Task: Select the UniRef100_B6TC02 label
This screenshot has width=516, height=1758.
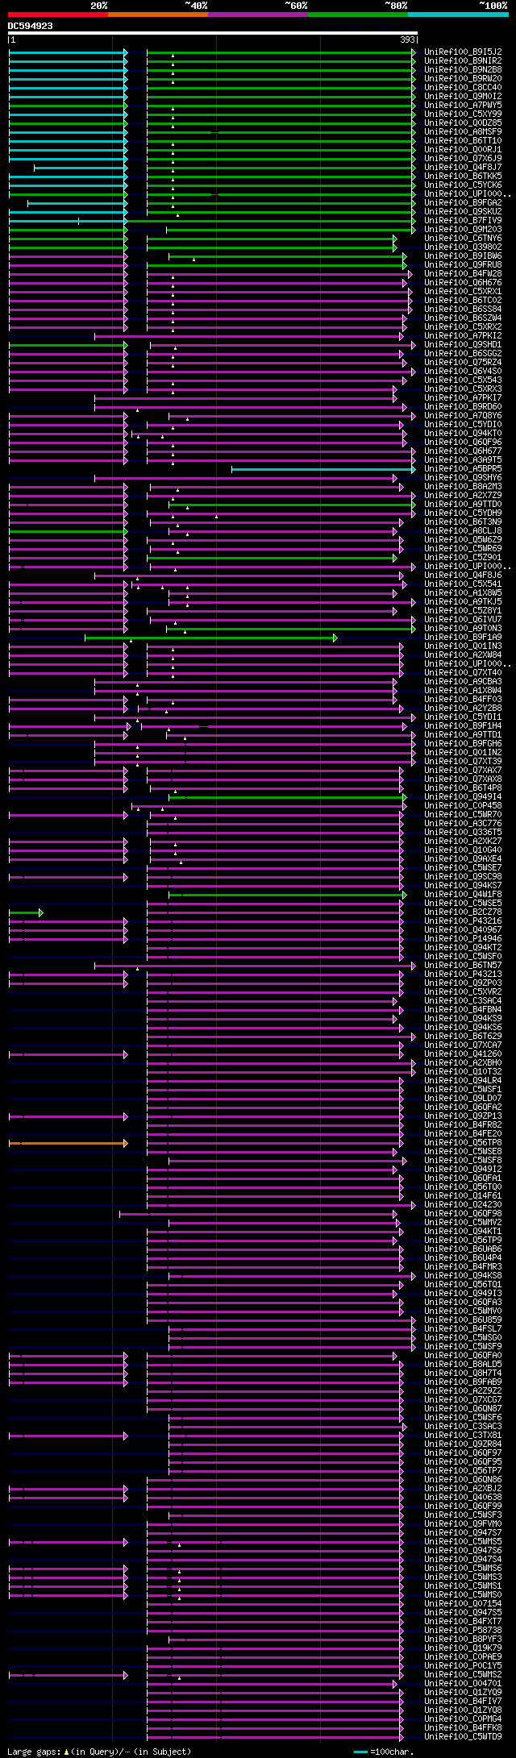Action: (x=463, y=300)
